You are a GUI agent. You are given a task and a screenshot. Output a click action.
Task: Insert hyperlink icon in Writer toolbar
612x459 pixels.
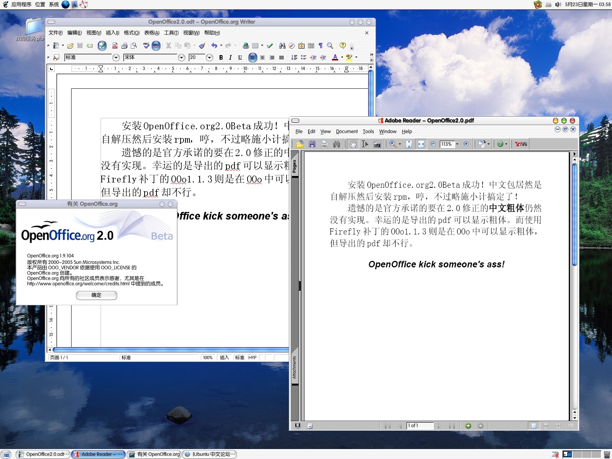point(246,46)
